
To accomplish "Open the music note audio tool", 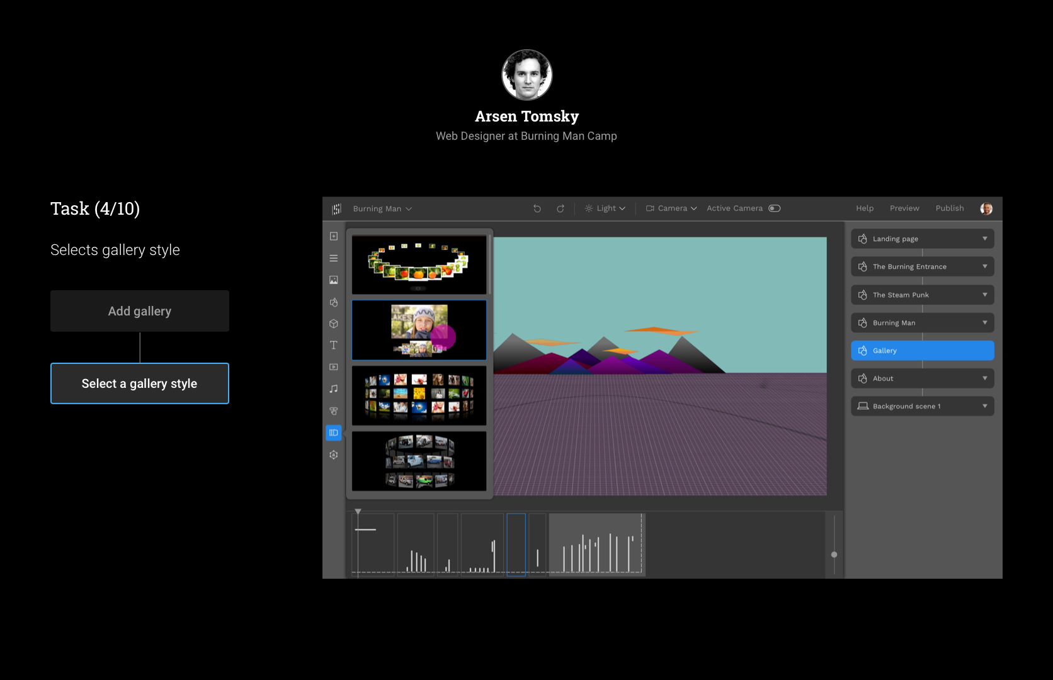I will pos(334,389).
